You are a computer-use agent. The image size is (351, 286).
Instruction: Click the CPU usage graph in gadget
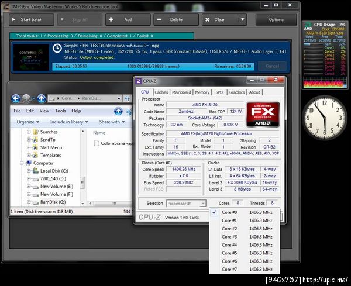(x=325, y=82)
